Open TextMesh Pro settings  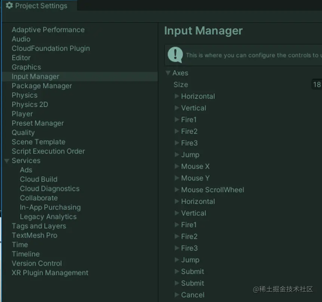click(x=34, y=235)
